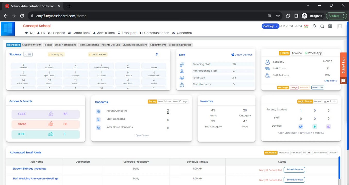Show the Never LoggedIn List

(x=325, y=101)
